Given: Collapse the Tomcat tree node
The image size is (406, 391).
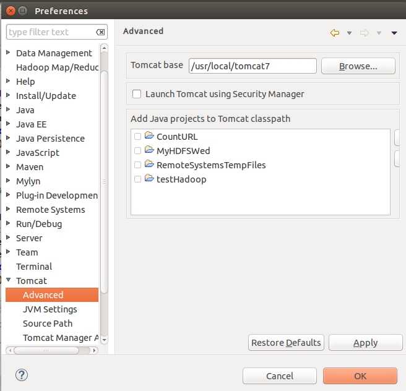Looking at the screenshot, I should [x=8, y=280].
